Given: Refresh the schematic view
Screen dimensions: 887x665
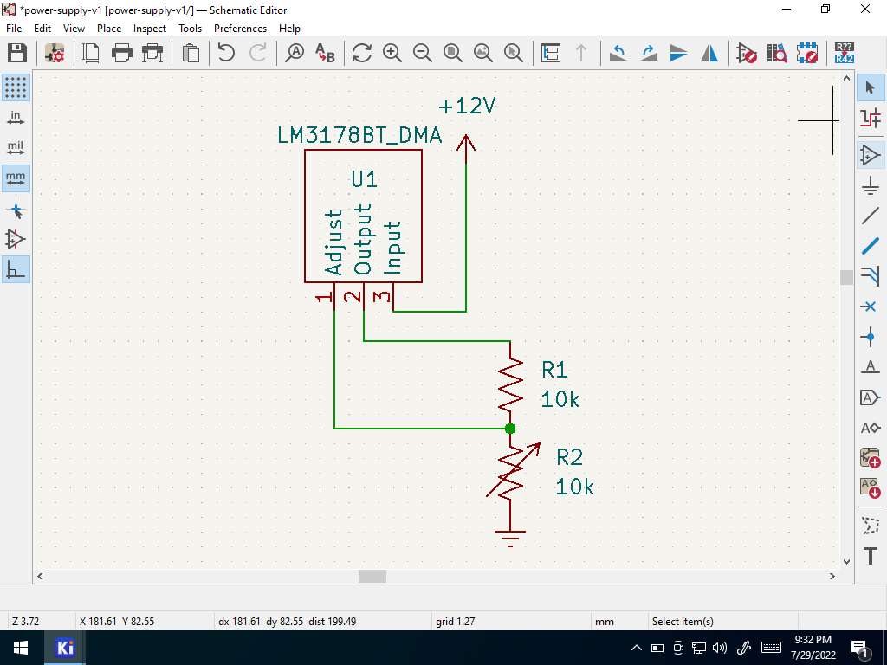Looking at the screenshot, I should [x=361, y=53].
